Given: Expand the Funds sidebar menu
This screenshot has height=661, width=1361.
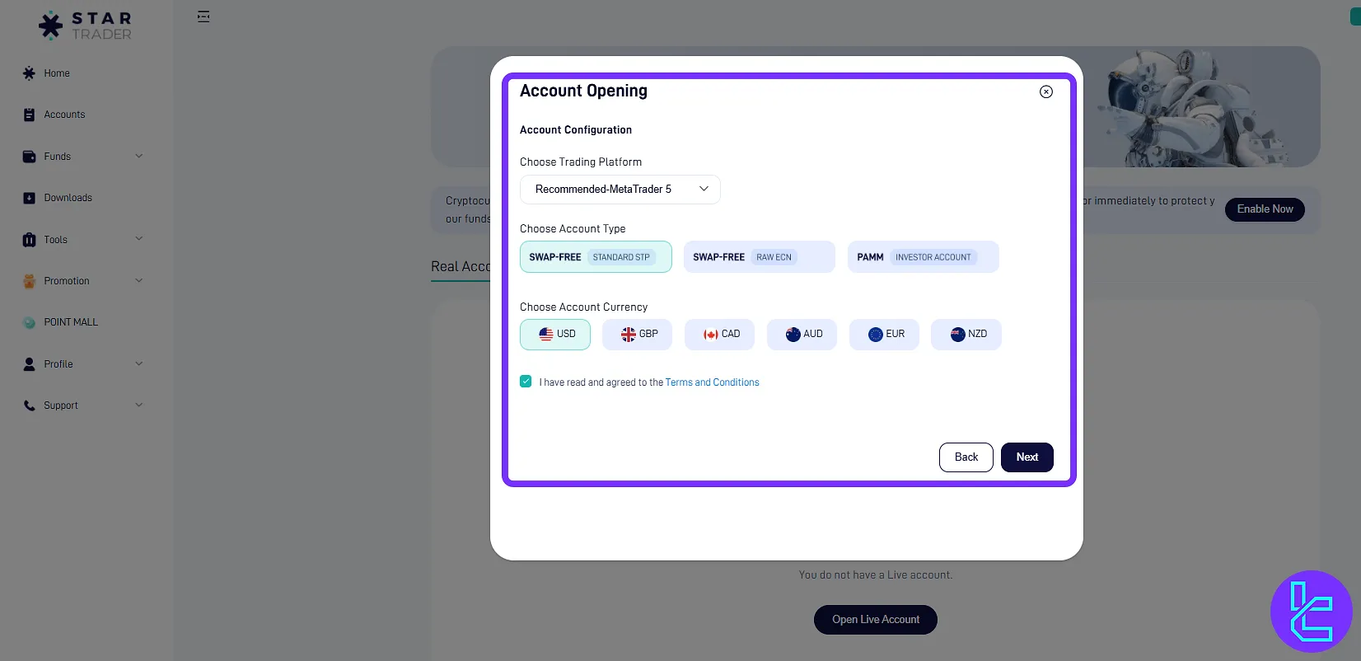Looking at the screenshot, I should tap(82, 157).
